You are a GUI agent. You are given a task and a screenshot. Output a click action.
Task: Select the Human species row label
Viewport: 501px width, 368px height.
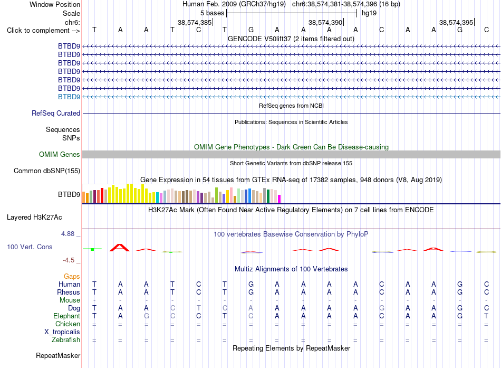point(69,284)
